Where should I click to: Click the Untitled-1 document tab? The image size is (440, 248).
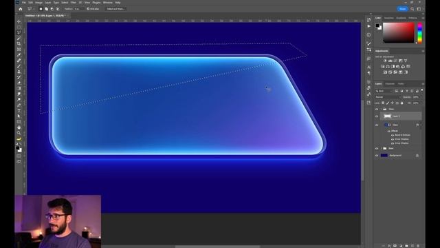pyautogui.click(x=45, y=16)
